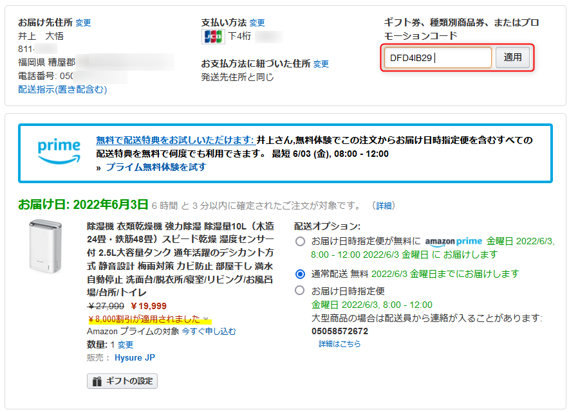Click the amazon prime logo in delivery options

(454, 242)
